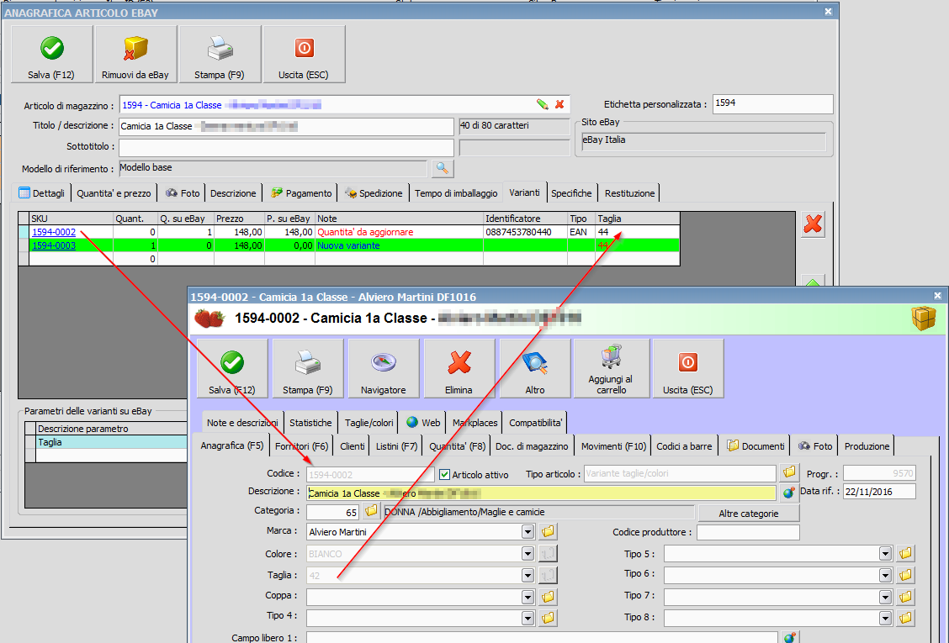Open the Movimenti (F10) tab
The width and height of the screenshot is (949, 643).
[613, 446]
